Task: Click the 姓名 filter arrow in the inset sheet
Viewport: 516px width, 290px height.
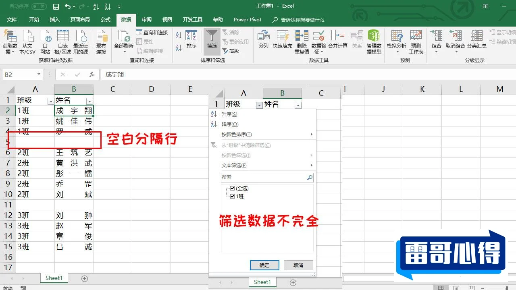Action: 298,105
